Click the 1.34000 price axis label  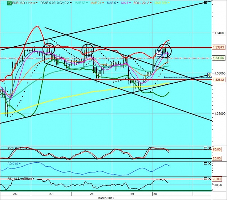coord(220,33)
